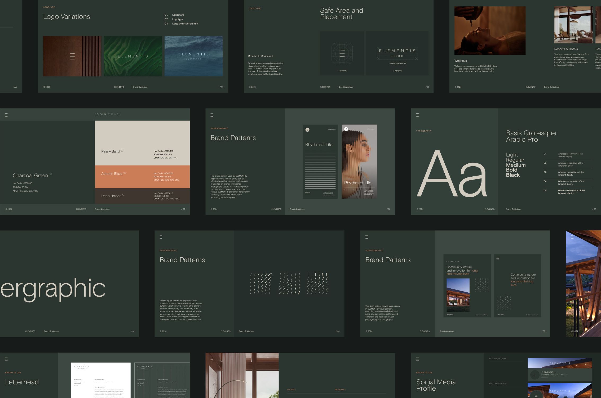Click the ocean ELEMENTIS Uluwatu image
Viewport: 601px width, 398px height.
click(193, 56)
